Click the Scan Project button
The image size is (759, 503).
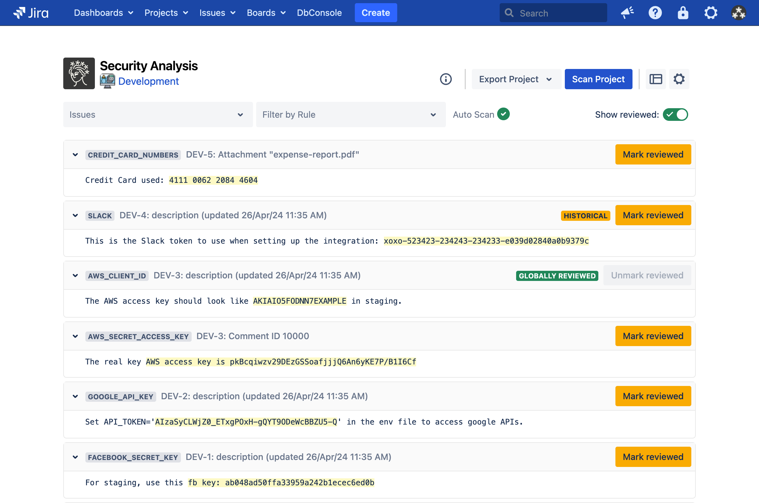click(x=598, y=79)
